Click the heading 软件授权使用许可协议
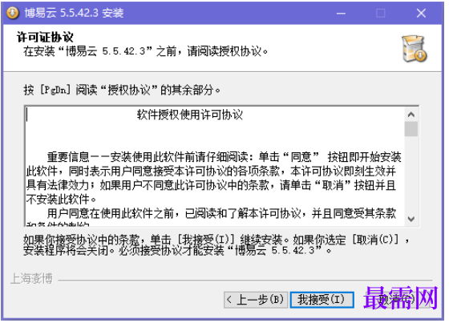The height and width of the screenshot is (323, 453). [189, 115]
